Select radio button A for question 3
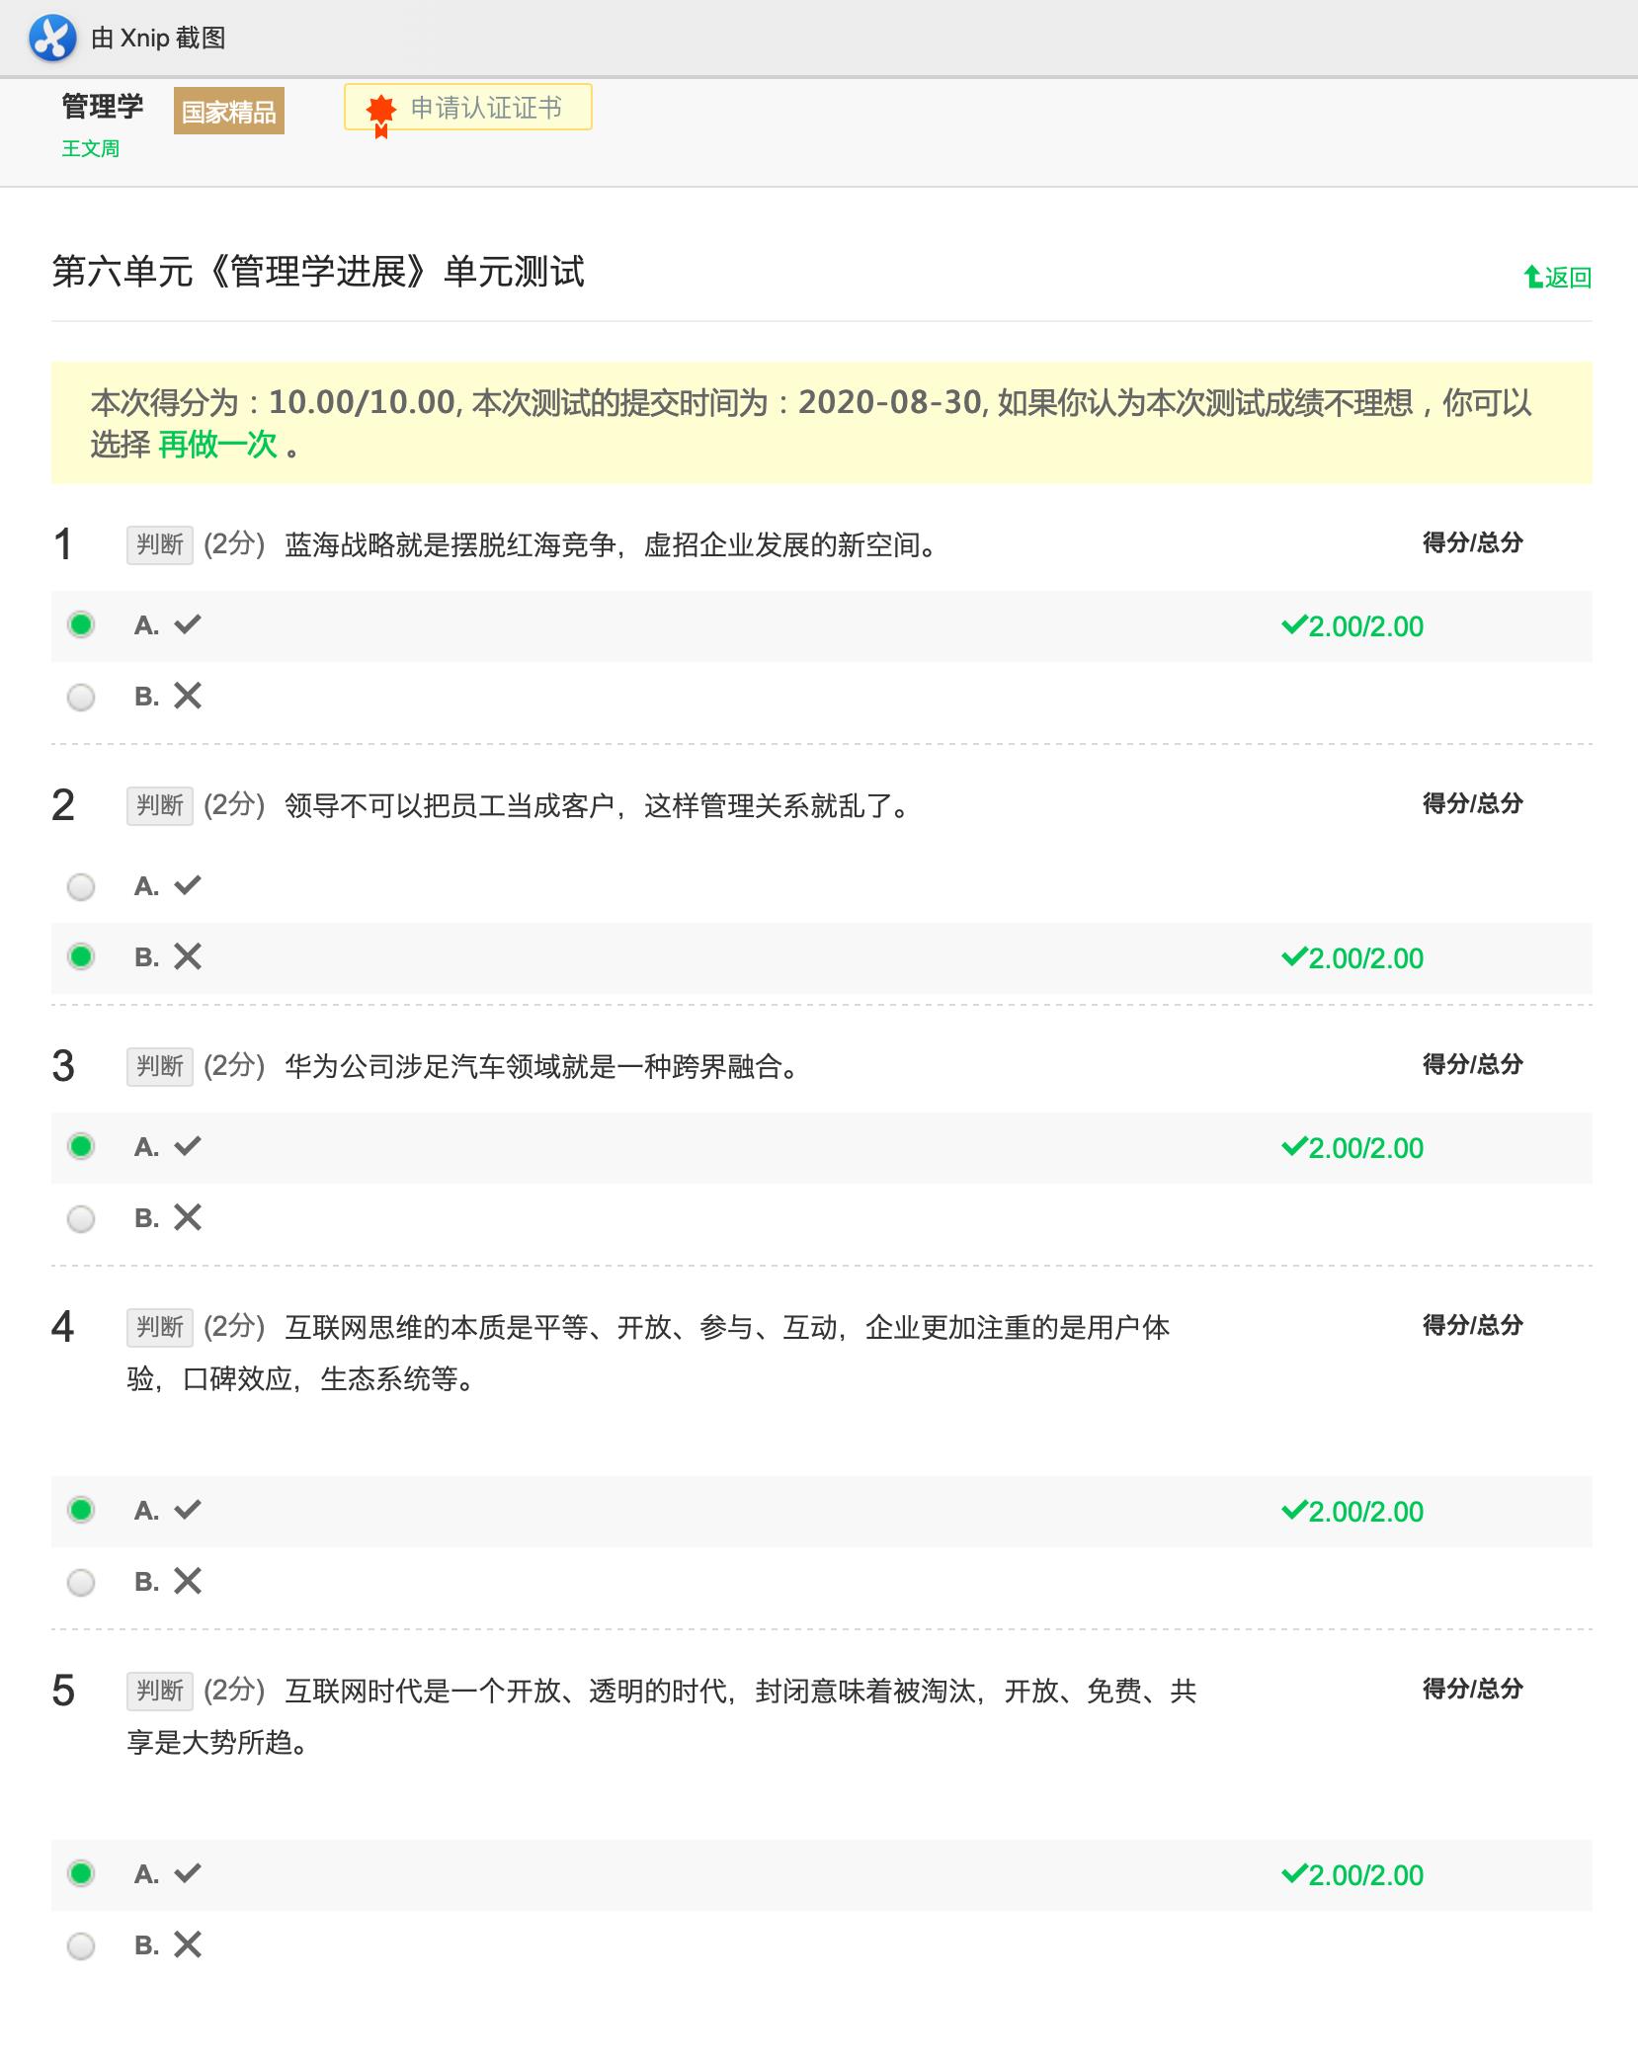1638x2067 pixels. click(81, 1146)
